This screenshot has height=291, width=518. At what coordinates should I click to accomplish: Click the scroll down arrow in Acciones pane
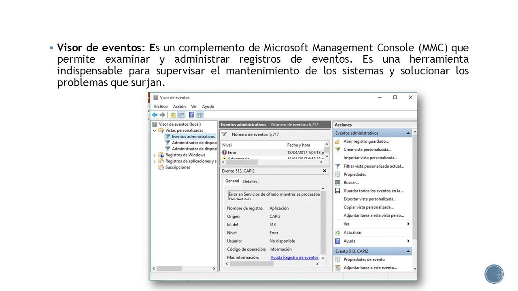(415, 268)
